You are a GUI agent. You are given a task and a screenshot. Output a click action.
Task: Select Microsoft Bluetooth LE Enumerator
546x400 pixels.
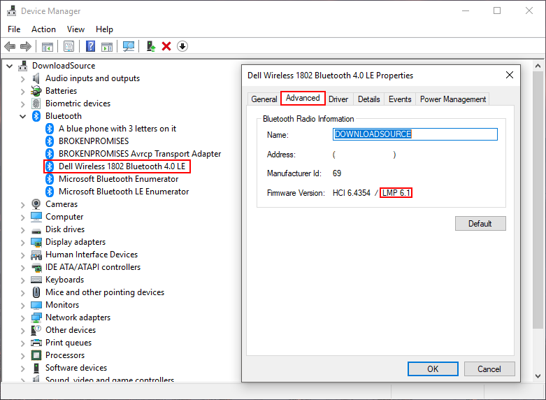(x=124, y=192)
